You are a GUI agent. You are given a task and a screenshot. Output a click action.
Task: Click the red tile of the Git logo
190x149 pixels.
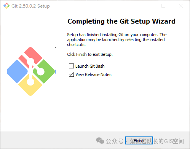coord(33,54)
